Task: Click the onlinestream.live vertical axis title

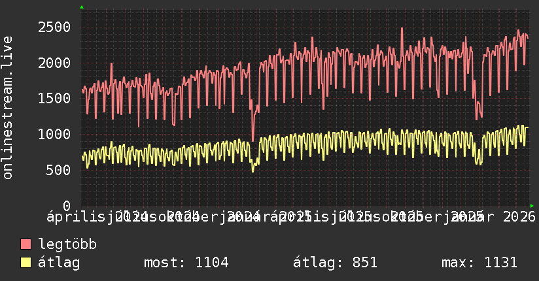Action: tap(7, 108)
